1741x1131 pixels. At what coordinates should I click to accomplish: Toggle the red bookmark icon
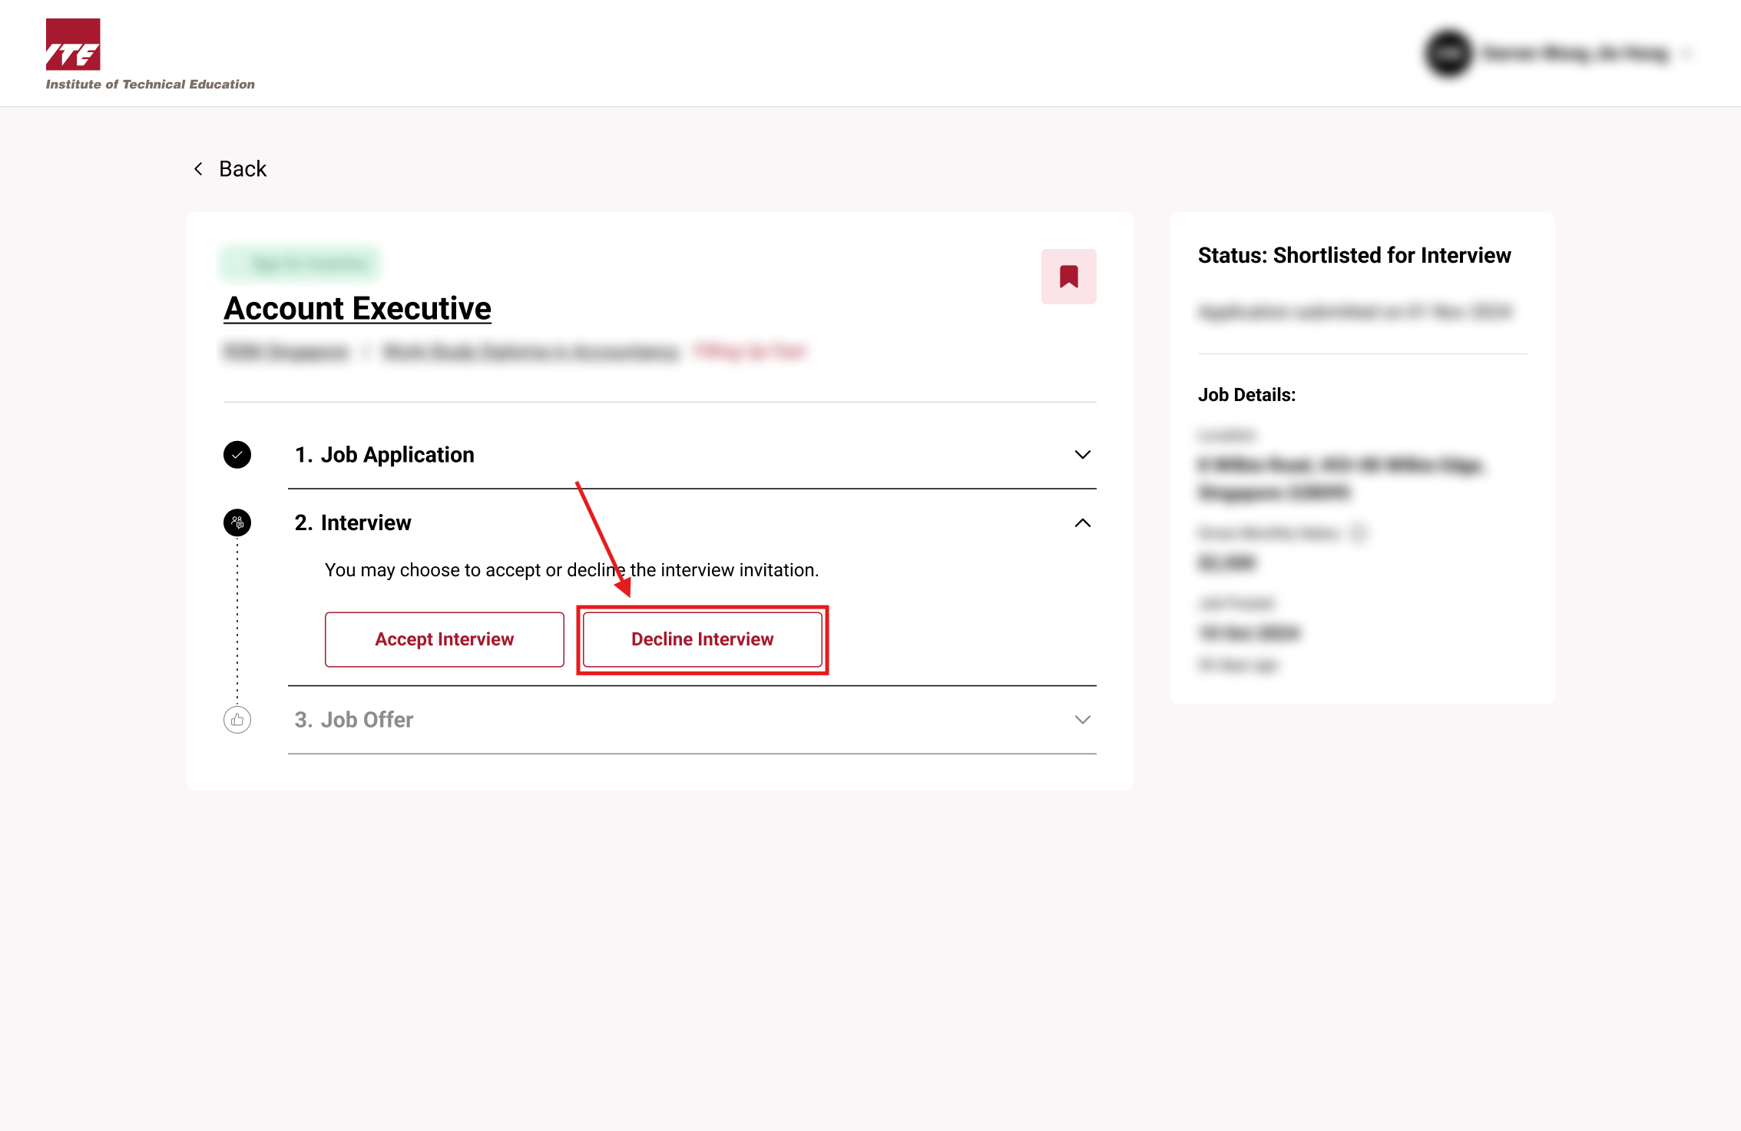pos(1068,277)
